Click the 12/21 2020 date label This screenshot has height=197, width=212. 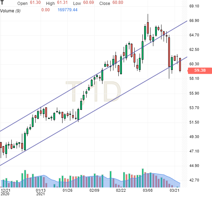[5, 192]
